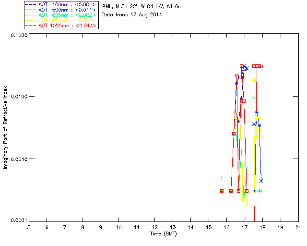Select the AOT 1020nm legend entry

[x=61, y=25]
